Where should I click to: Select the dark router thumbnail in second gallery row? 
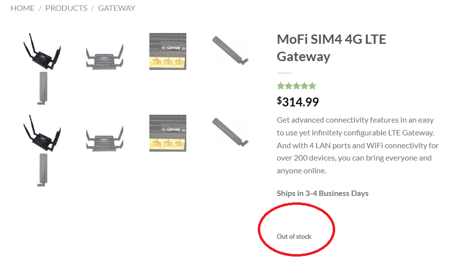click(42, 133)
